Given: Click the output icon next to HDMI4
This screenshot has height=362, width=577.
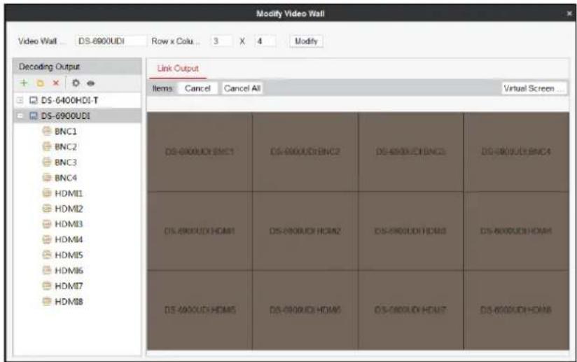Looking at the screenshot, I should [47, 239].
